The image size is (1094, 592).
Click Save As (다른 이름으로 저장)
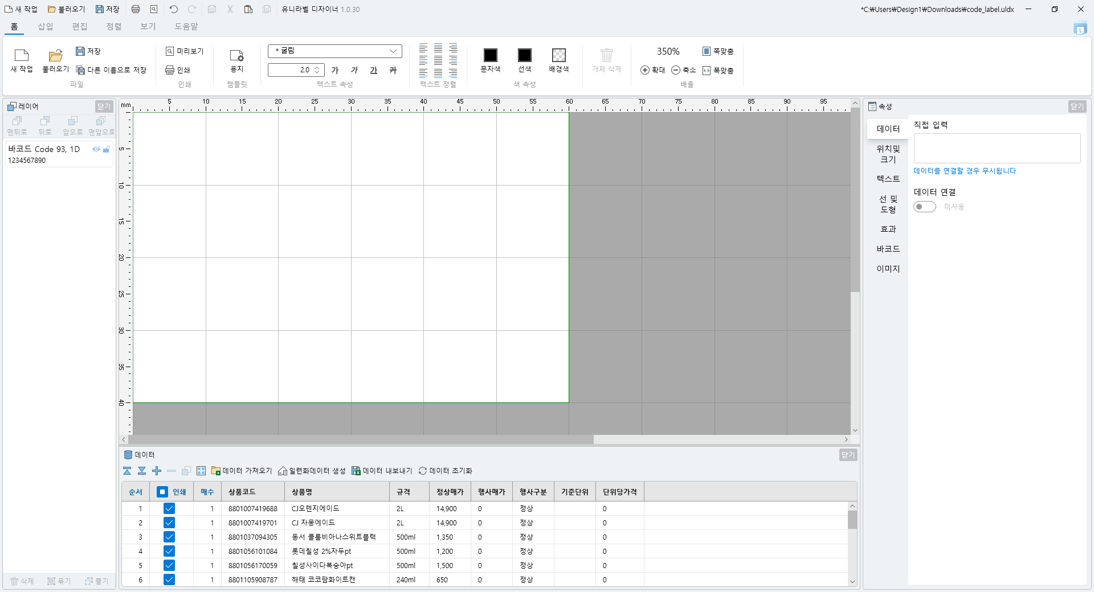(80, 70)
